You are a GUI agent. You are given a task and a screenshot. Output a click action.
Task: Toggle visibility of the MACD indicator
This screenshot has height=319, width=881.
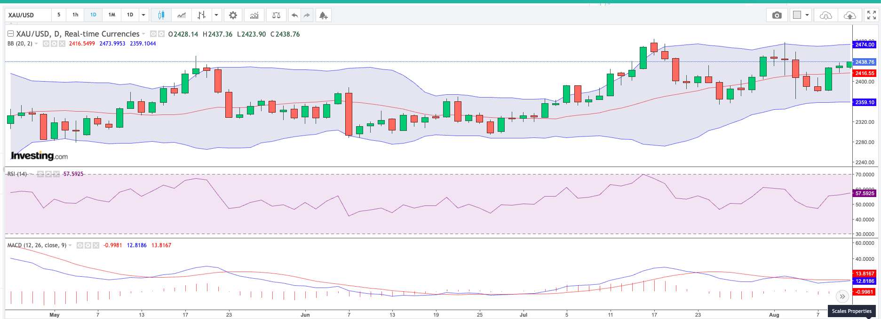tap(80, 245)
